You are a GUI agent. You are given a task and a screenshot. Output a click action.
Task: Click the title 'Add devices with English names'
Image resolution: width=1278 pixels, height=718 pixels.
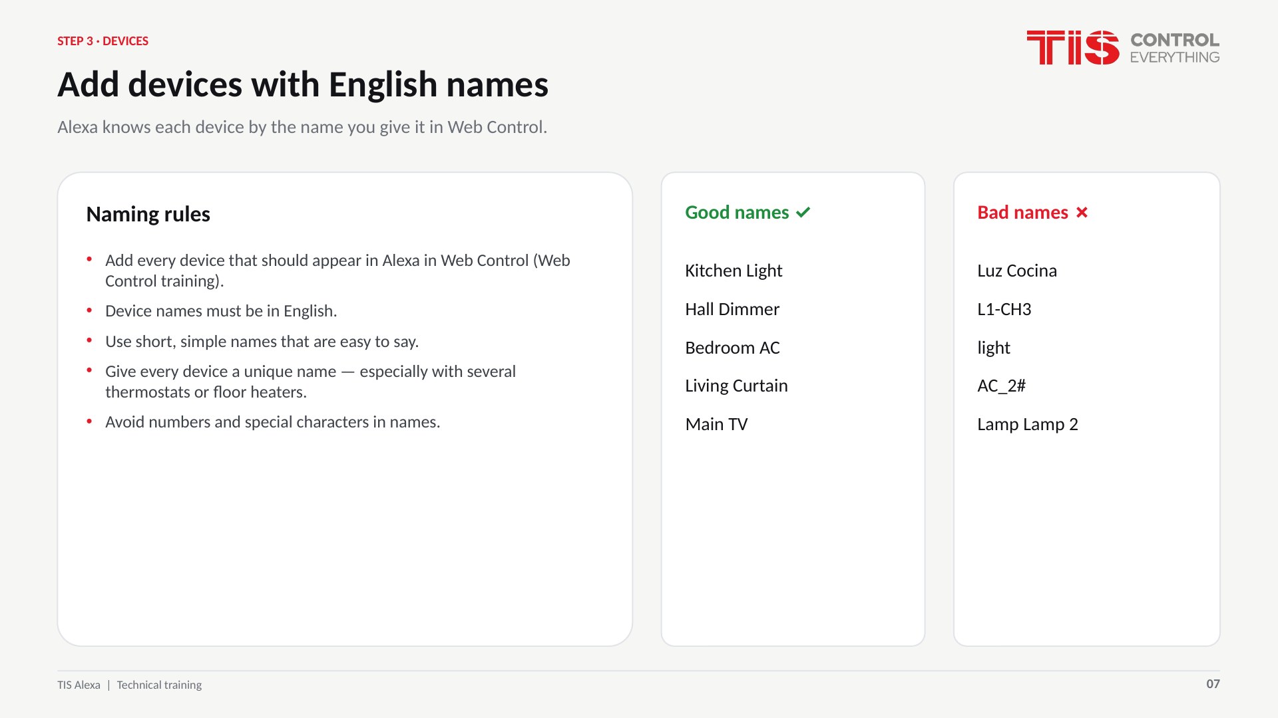(x=303, y=85)
